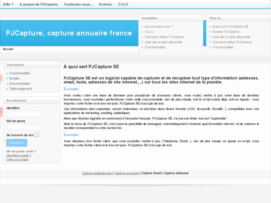This screenshot has height=203, width=271.
Task: Open 'Documentation' in Tout savoir menu
Action: coord(20,83)
